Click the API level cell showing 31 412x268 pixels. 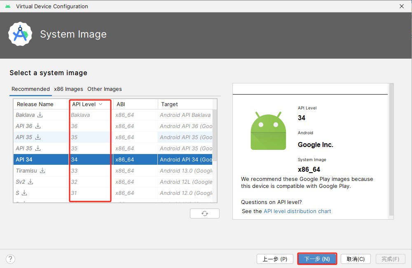coord(90,193)
